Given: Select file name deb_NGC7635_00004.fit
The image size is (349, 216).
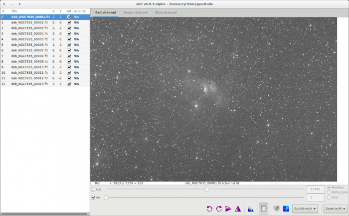Looking at the screenshot, I should pos(29,33).
